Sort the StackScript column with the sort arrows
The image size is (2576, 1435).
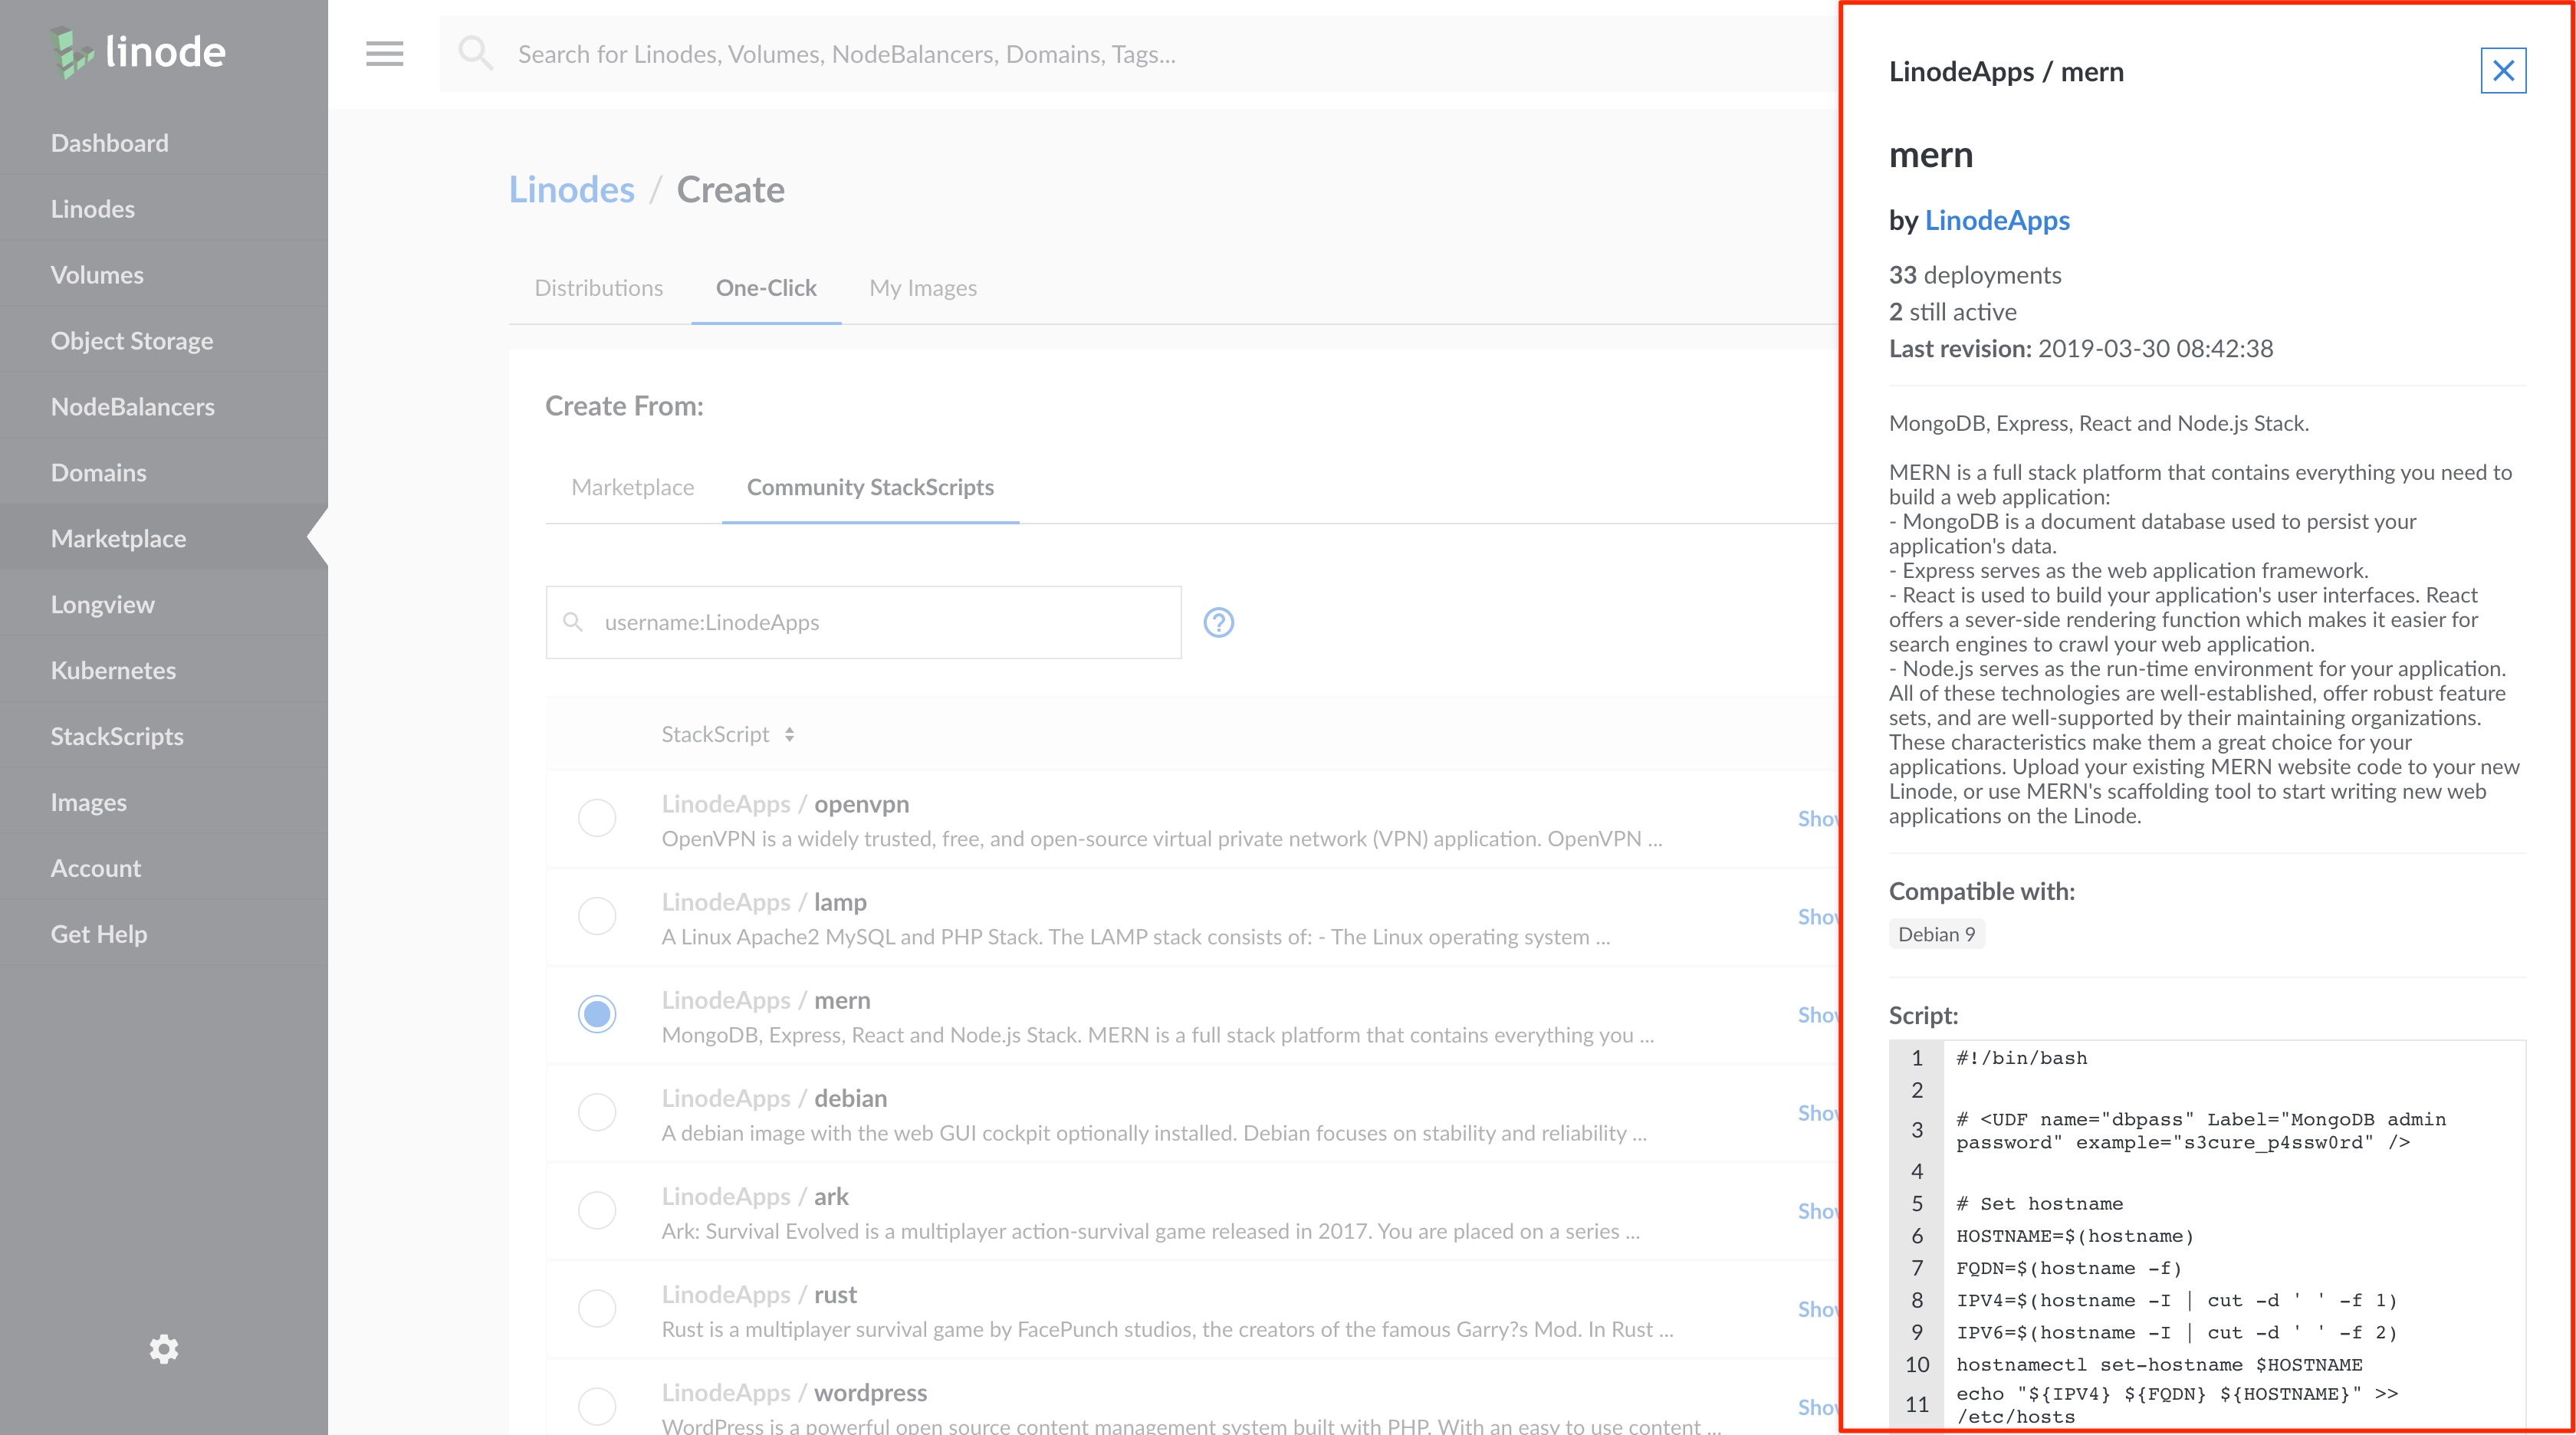click(x=788, y=733)
